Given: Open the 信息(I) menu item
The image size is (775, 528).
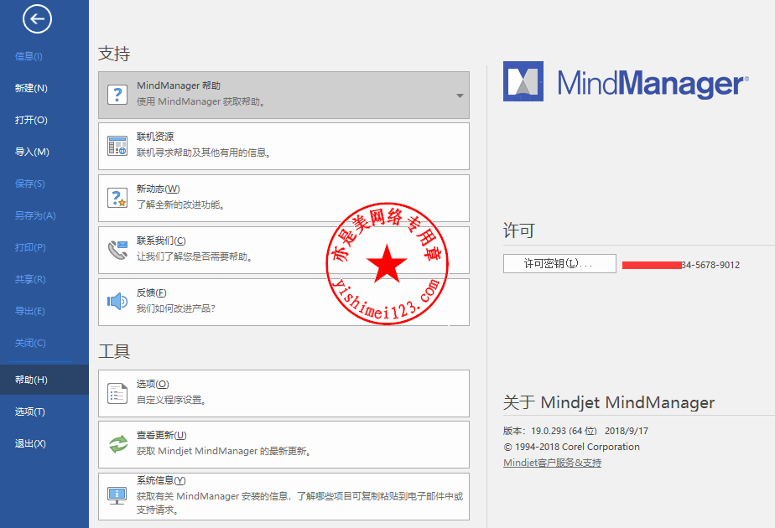Looking at the screenshot, I should (29, 56).
